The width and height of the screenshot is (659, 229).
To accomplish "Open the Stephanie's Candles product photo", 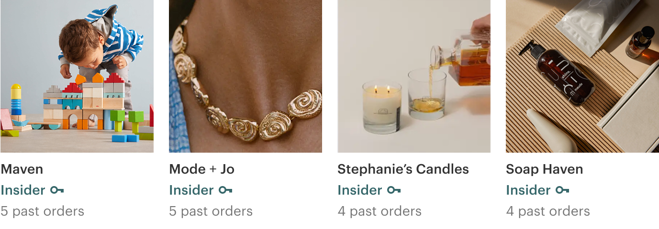I will click(414, 76).
